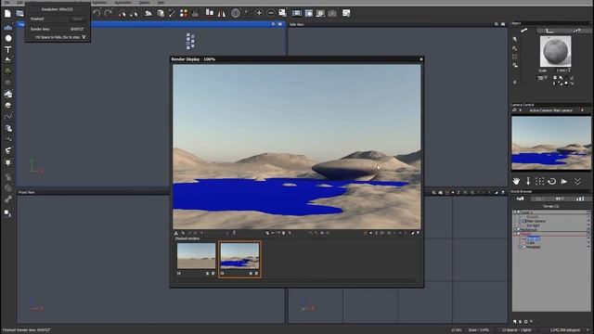Click the Front View title label
Screen dimensions: 594x334
point(27,192)
